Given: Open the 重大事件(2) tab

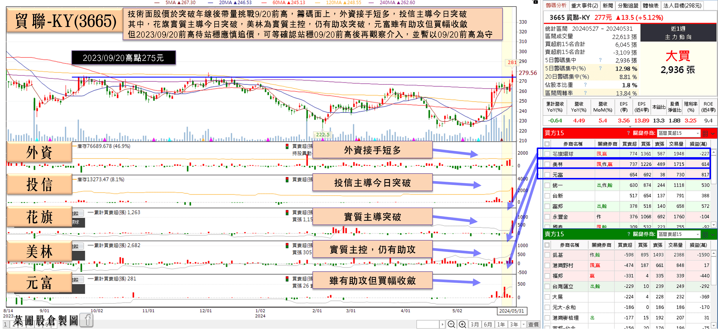Looking at the screenshot, I should click(584, 6).
